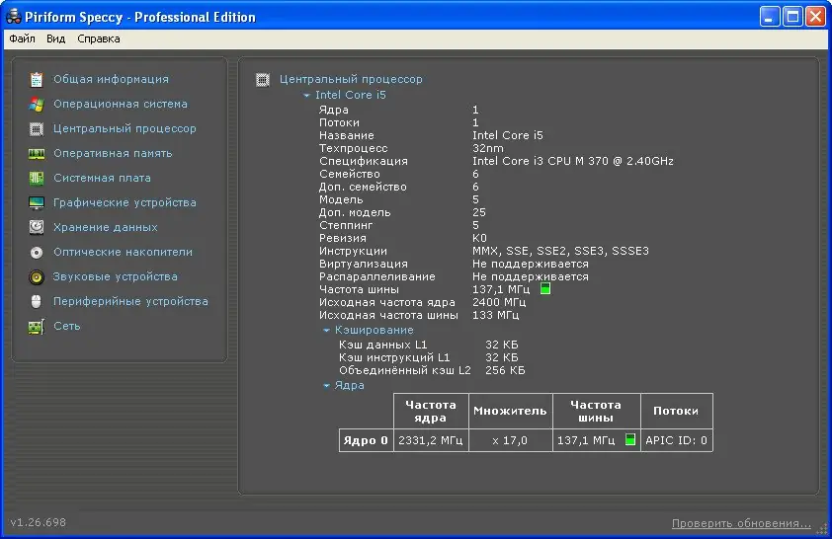Click the Множитель column header
832x539 pixels.
pyautogui.click(x=510, y=411)
